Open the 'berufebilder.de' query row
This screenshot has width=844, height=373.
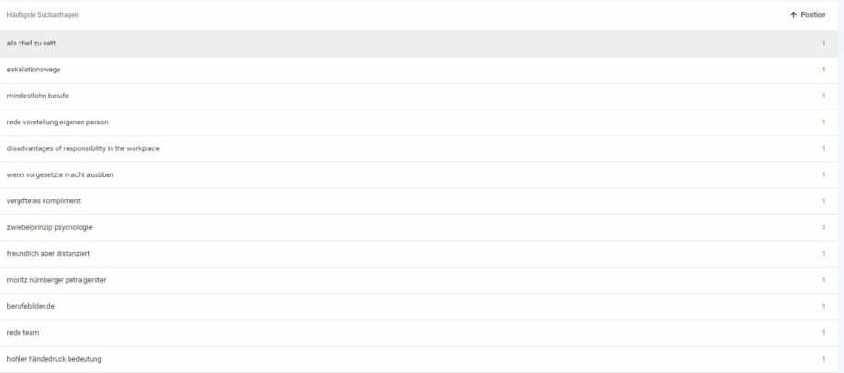tap(32, 306)
